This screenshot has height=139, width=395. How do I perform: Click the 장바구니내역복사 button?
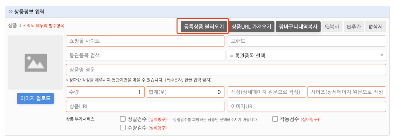(298, 26)
